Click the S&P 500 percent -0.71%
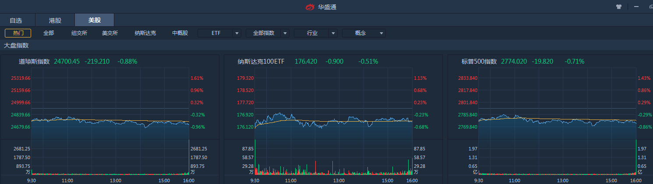Screen dimensions: 653x184 [x=575, y=61]
